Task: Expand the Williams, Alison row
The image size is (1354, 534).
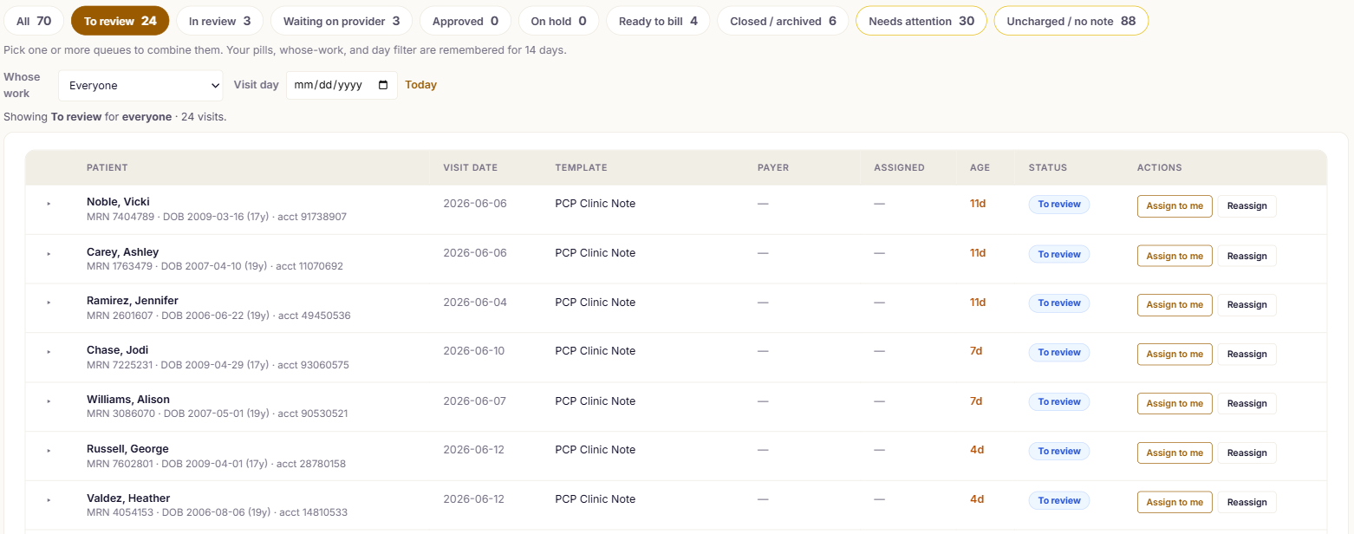Action: 49,400
